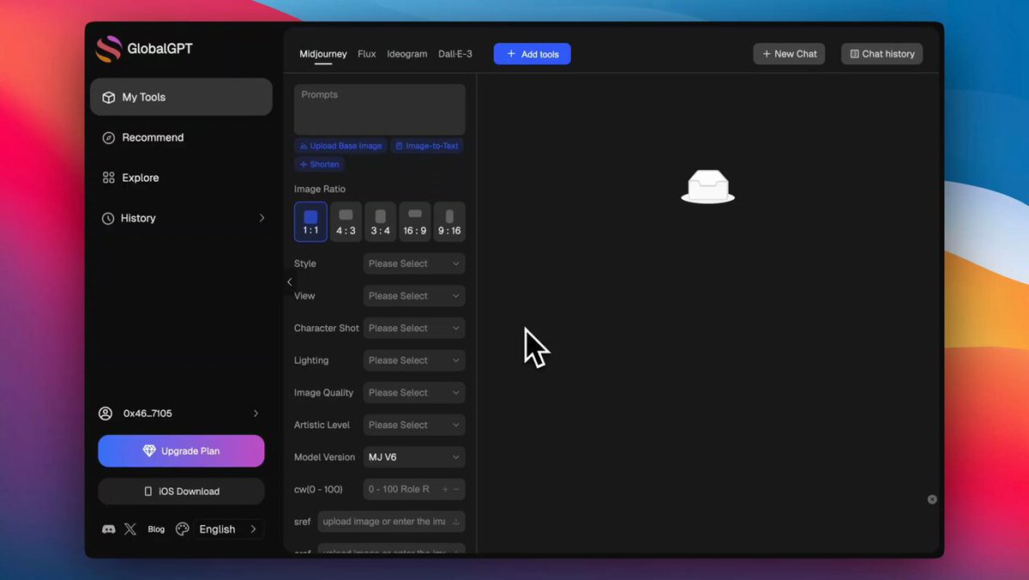Open the Discord icon link

109,529
